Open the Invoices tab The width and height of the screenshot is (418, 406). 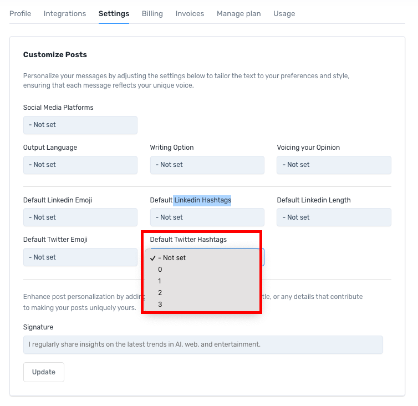click(190, 13)
